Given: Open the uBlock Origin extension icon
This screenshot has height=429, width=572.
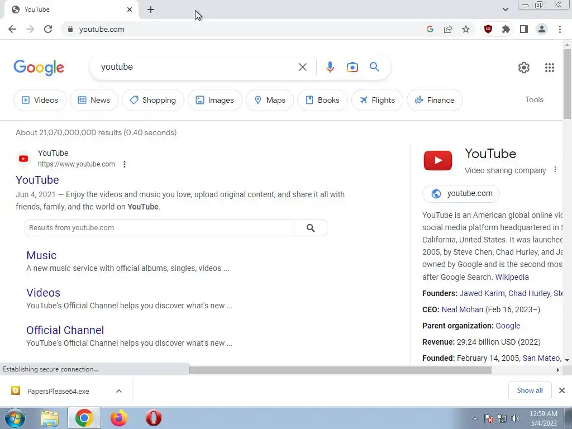Looking at the screenshot, I should coord(488,29).
